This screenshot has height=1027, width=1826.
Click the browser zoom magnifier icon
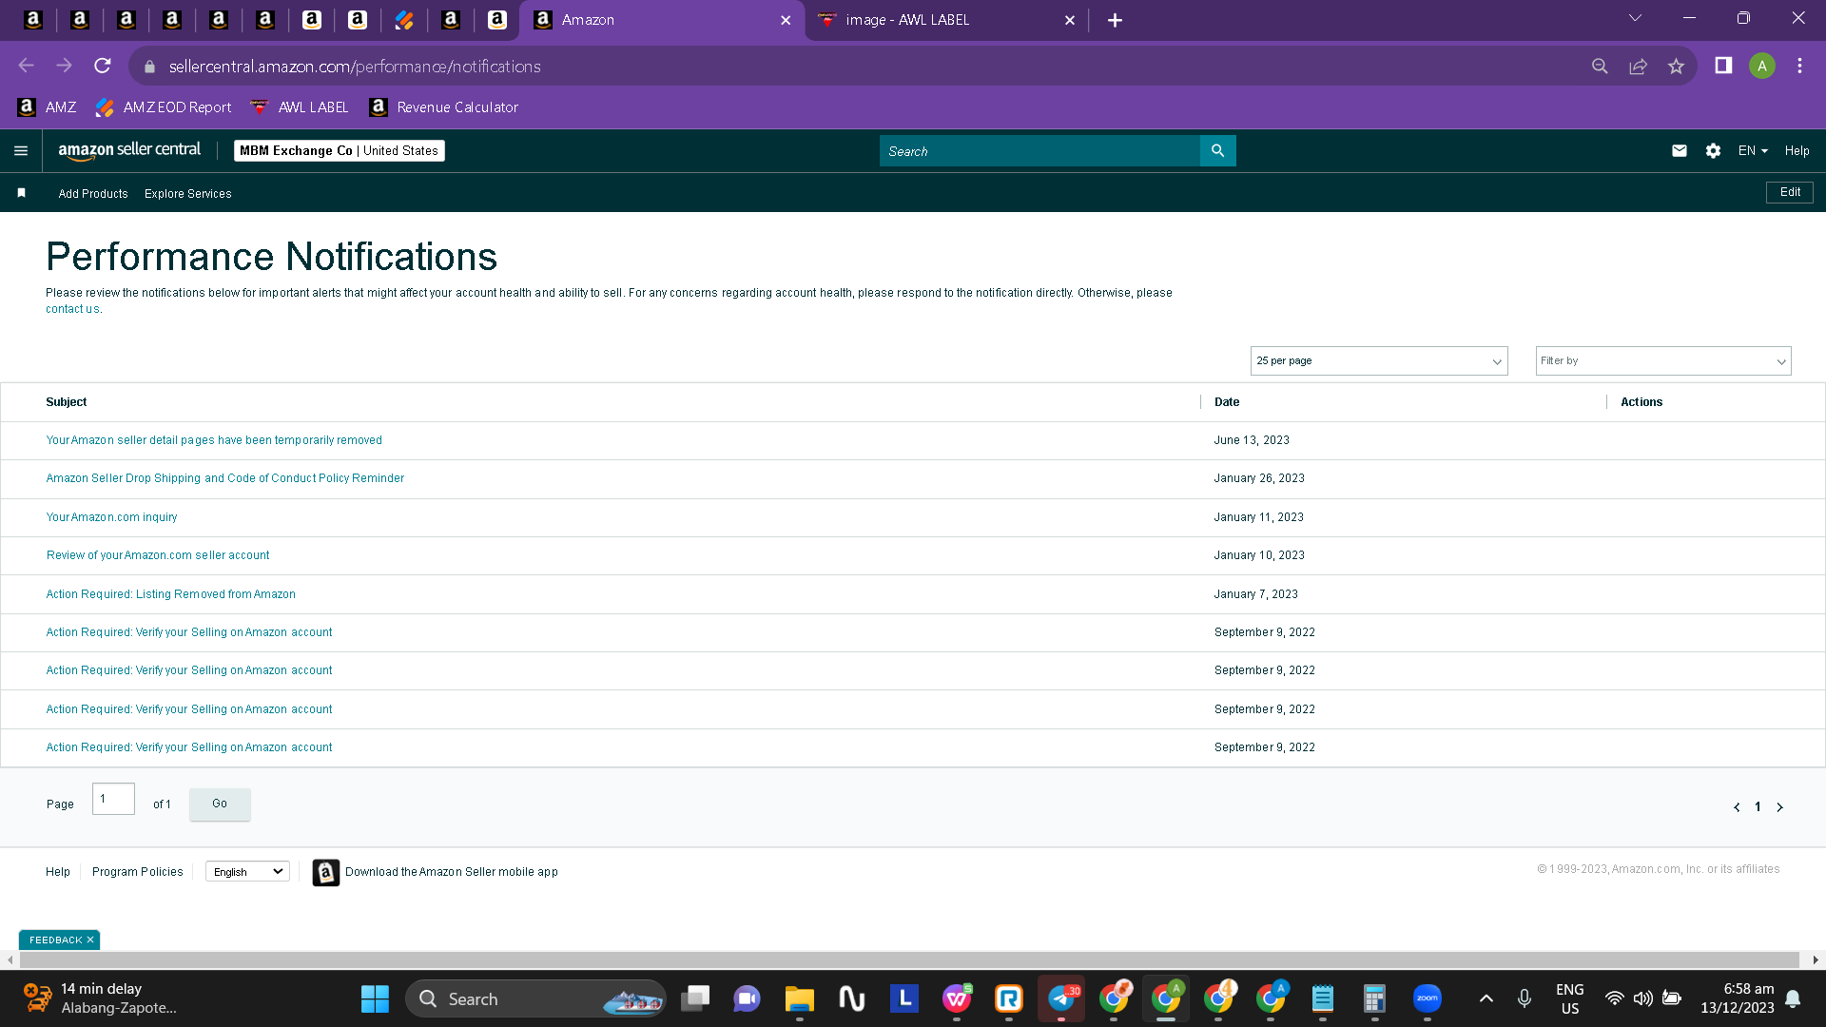coord(1600,67)
